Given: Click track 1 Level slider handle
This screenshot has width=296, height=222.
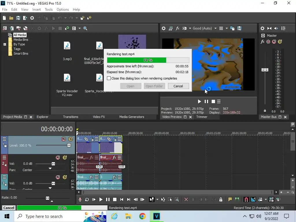Looking at the screenshot, I should tap(69, 145).
